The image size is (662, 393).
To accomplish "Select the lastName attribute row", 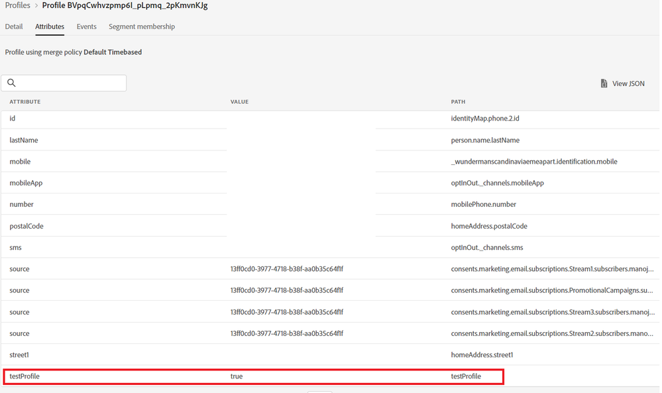I will click(x=24, y=140).
